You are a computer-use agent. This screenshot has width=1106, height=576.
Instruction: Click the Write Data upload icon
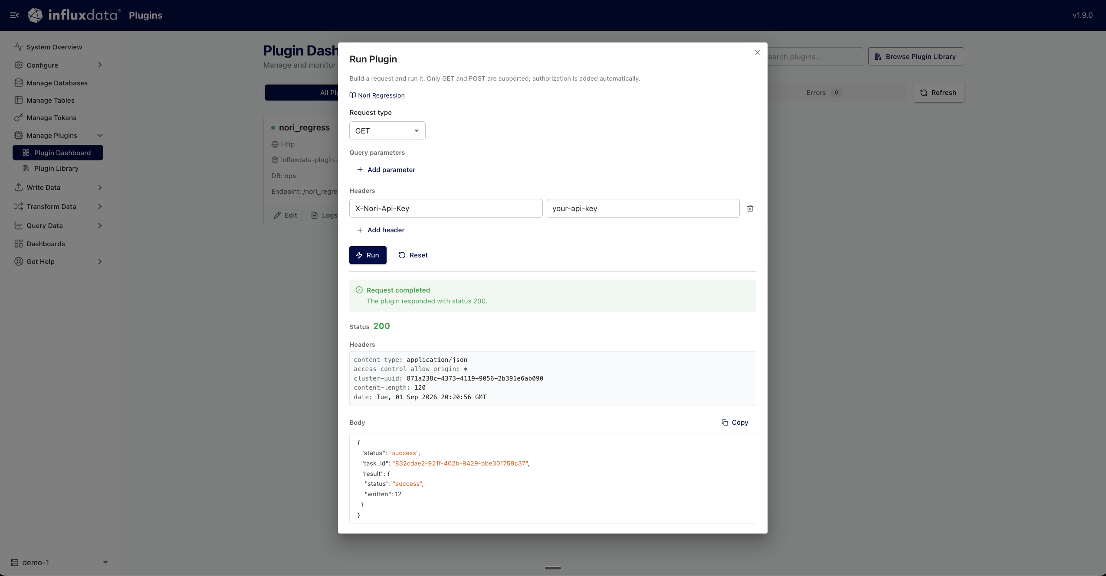(18, 187)
